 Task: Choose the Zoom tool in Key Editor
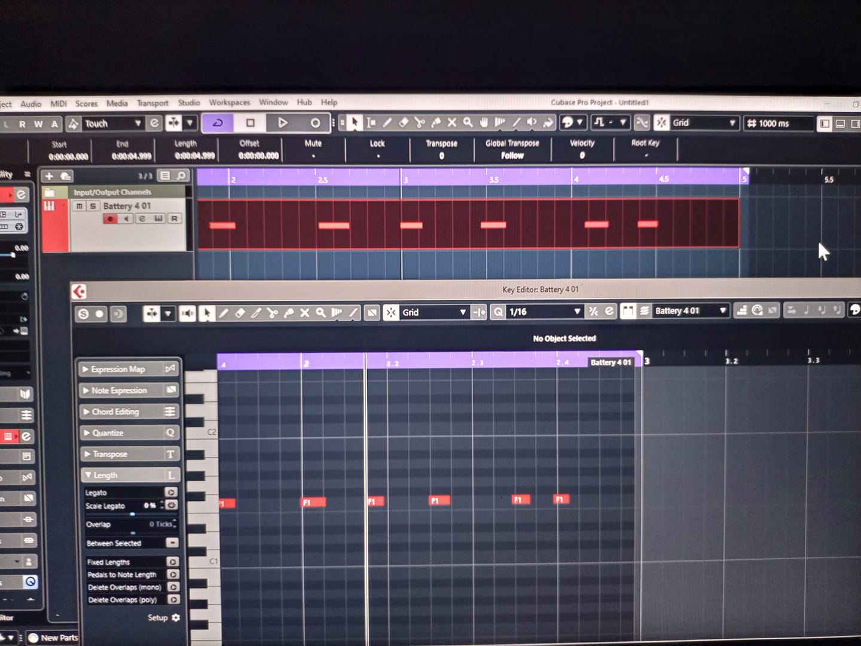320,313
